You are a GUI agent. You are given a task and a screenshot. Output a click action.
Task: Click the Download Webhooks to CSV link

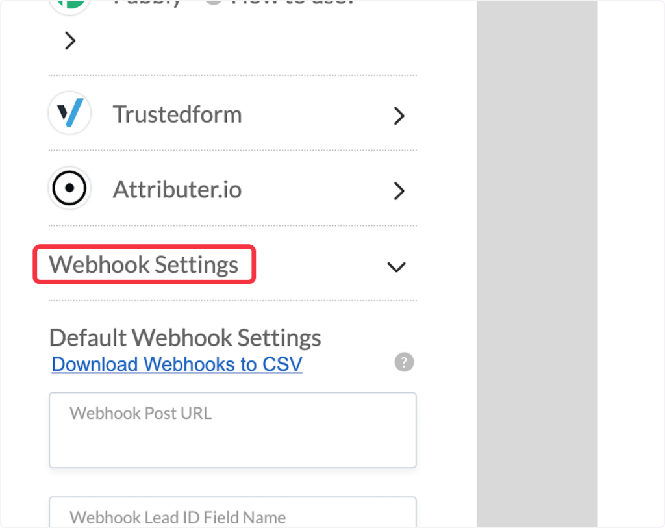(x=177, y=364)
